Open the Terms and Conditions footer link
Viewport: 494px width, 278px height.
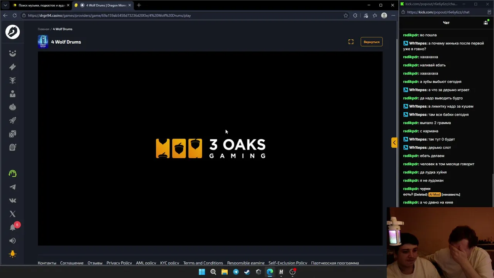pos(203,263)
